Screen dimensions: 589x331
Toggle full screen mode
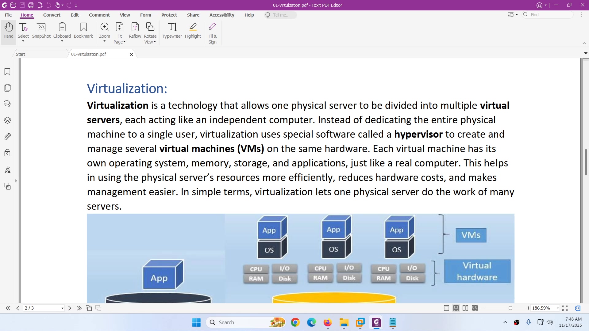565,308
